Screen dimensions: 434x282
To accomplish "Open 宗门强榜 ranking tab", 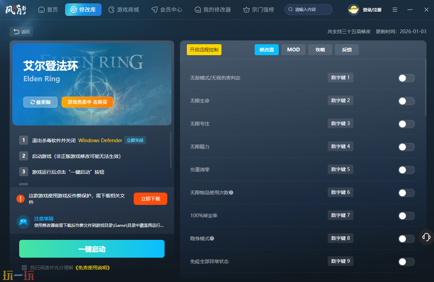I will coord(259,10).
